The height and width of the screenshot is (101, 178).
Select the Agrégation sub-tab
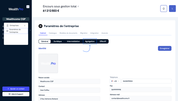[x=90, y=41]
